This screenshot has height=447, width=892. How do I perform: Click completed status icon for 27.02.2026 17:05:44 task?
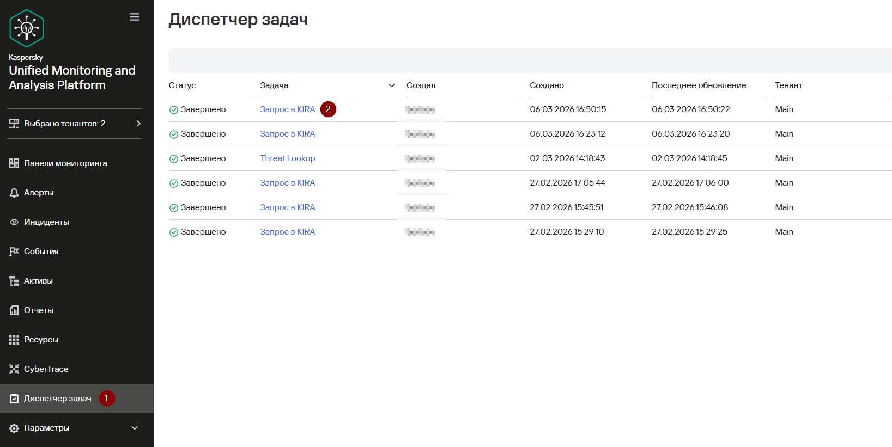(x=174, y=183)
